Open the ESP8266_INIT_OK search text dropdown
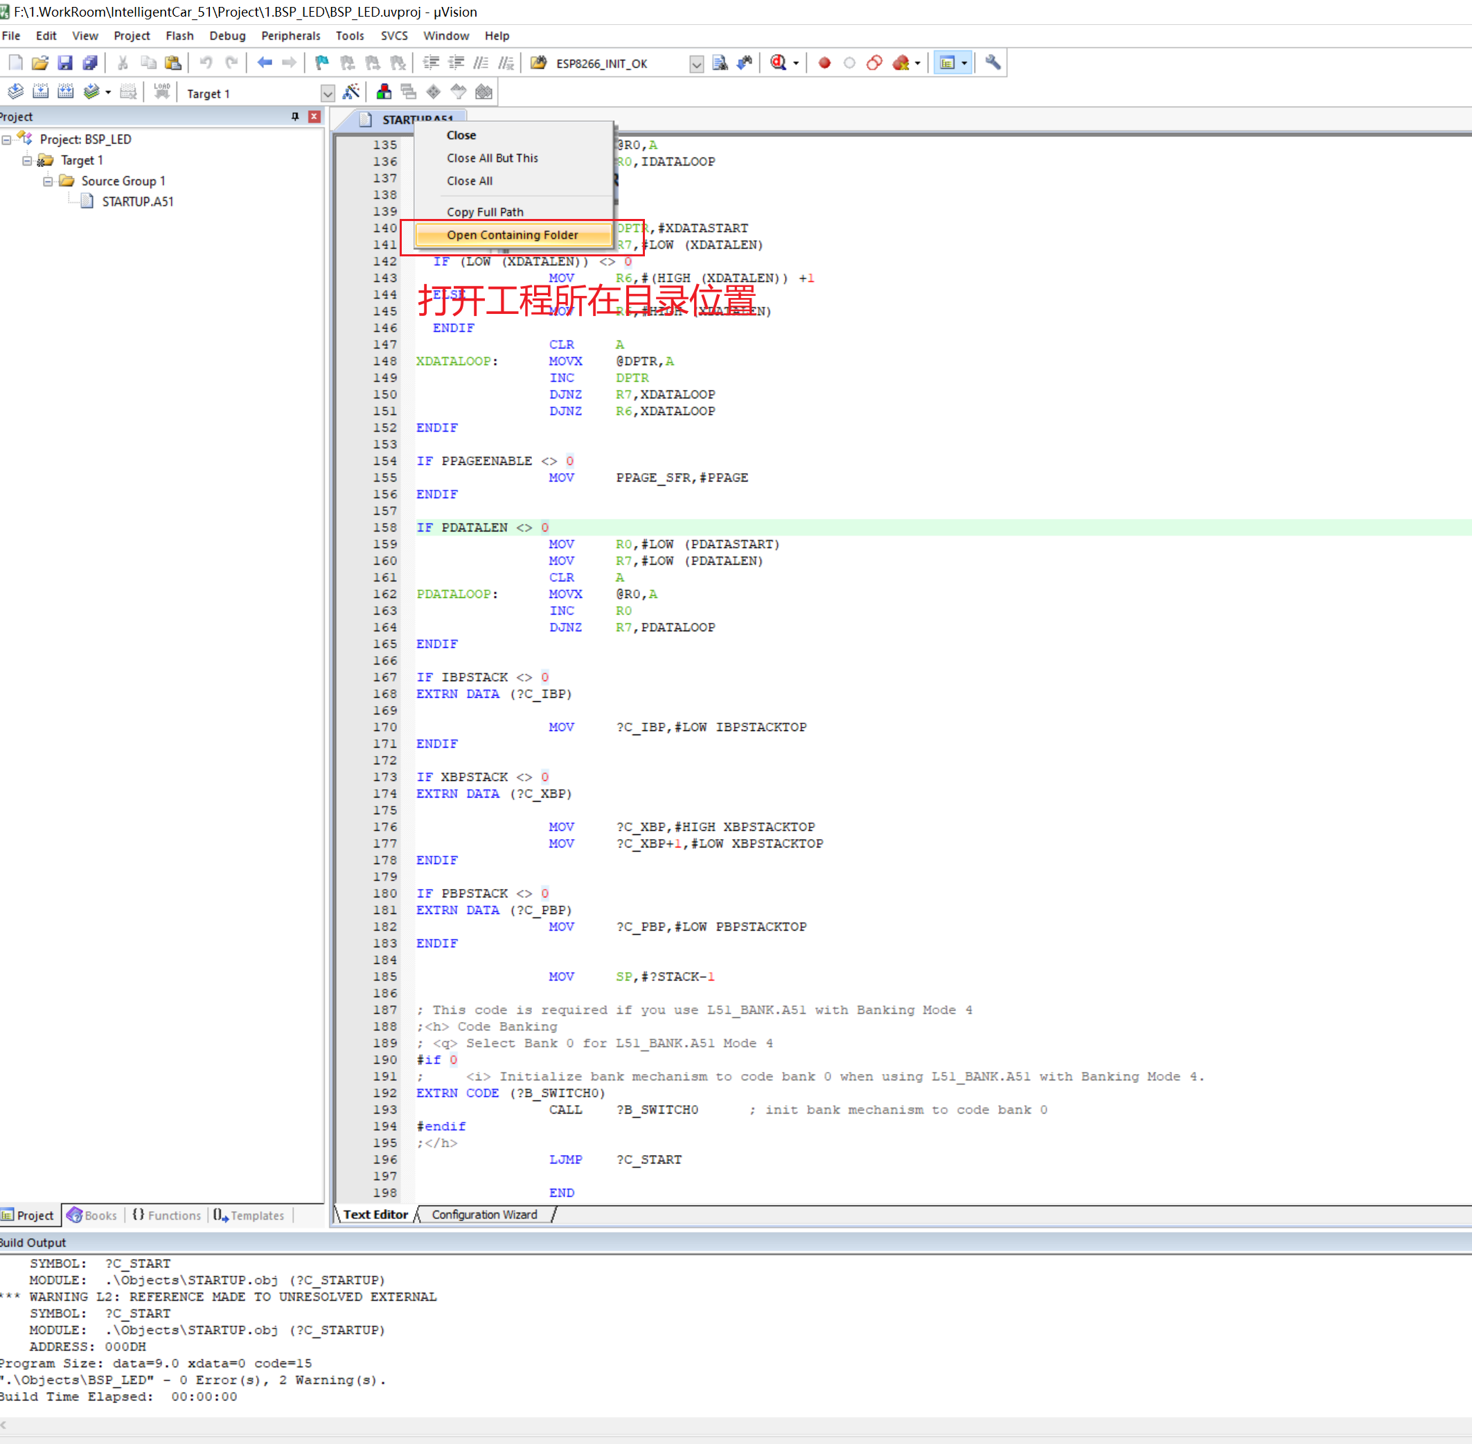This screenshot has width=1472, height=1444. 696,64
